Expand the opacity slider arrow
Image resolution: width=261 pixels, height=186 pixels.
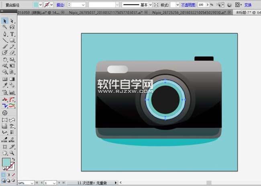click(208, 5)
